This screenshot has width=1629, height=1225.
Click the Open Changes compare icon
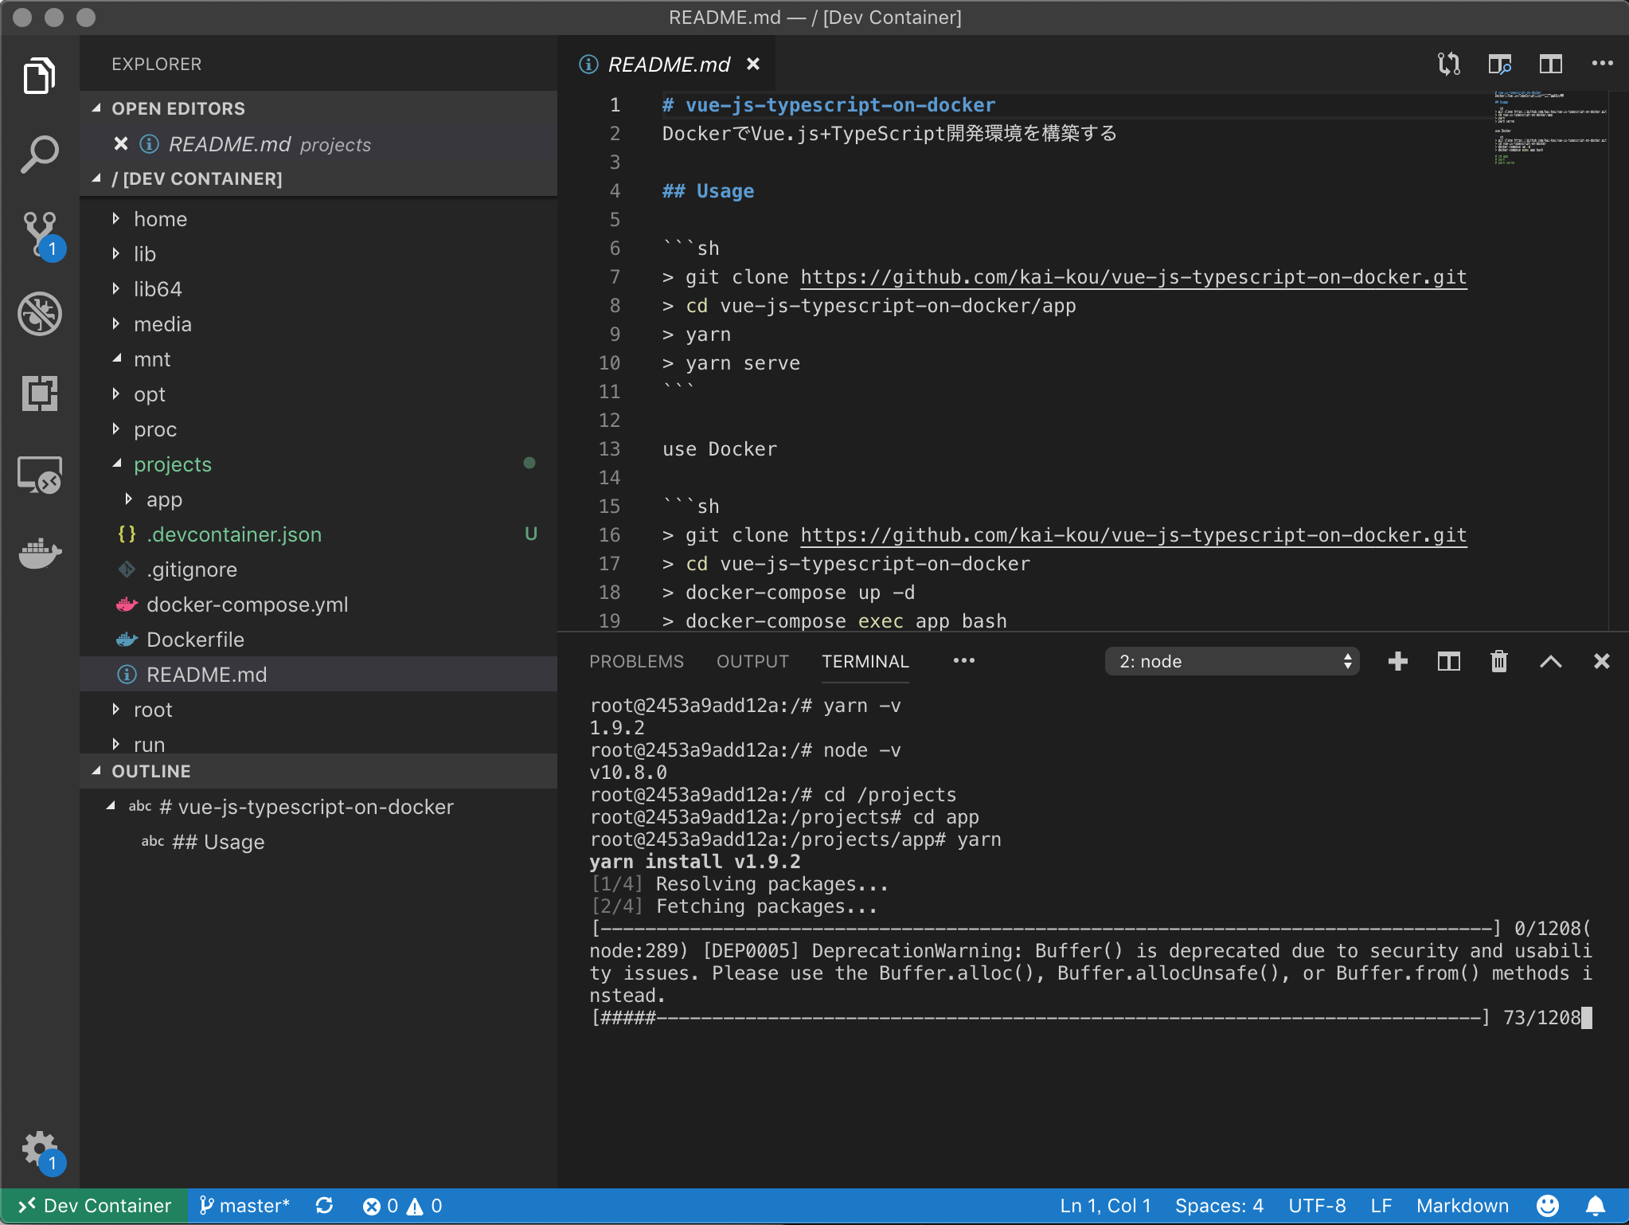pos(1448,64)
